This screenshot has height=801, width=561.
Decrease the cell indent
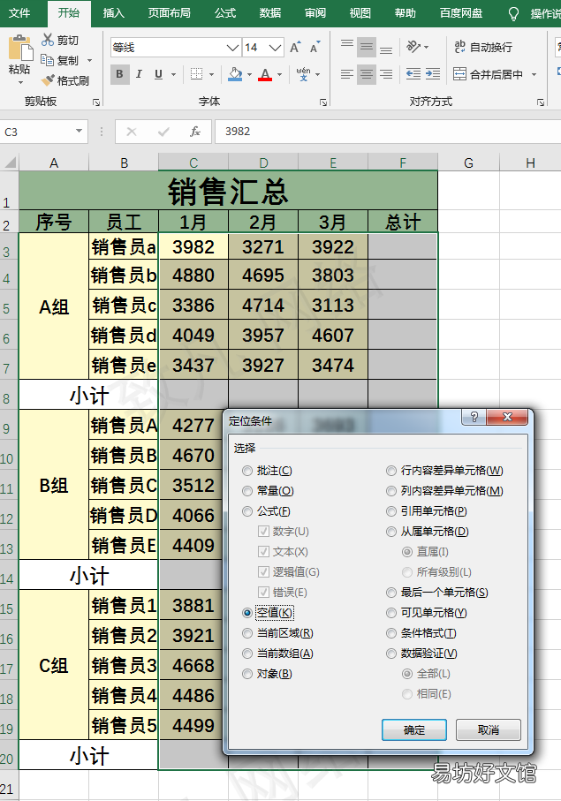(x=413, y=74)
